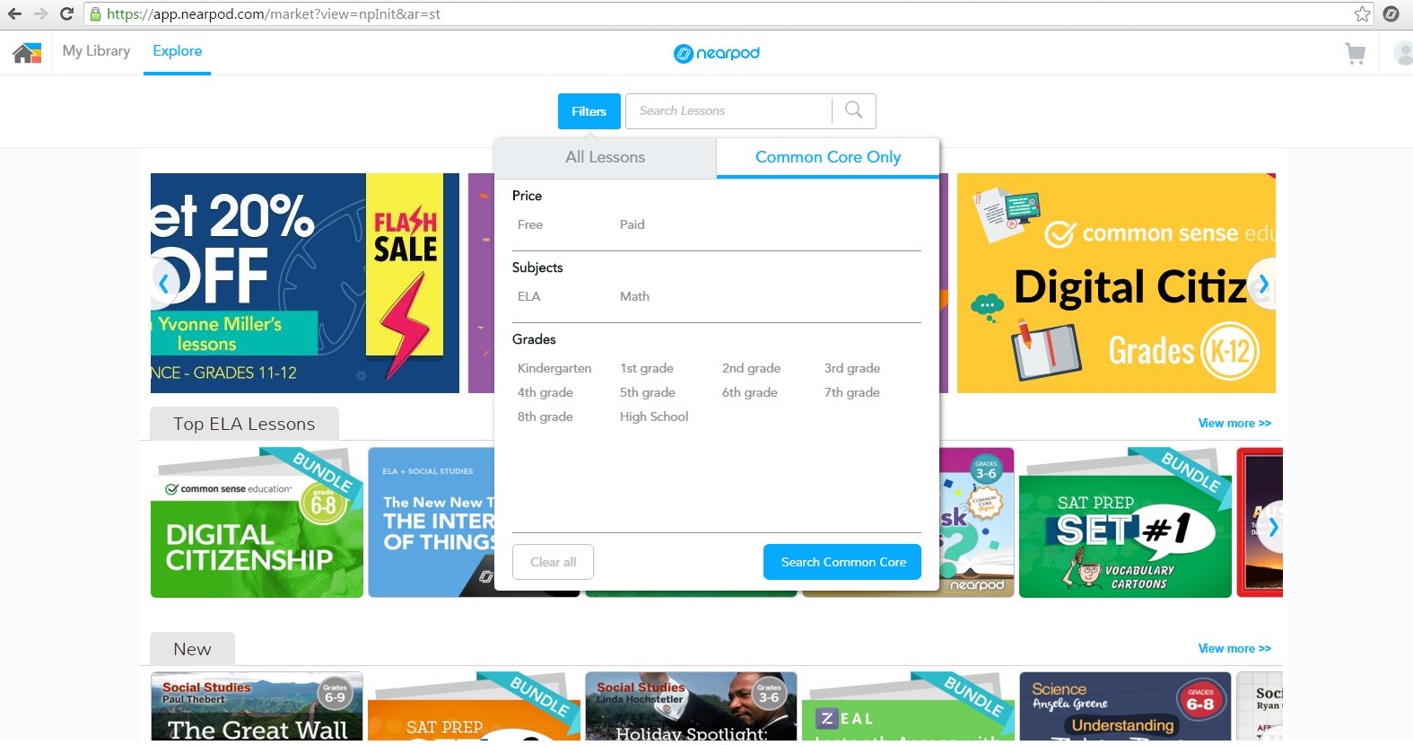Click the browser back arrow
The image size is (1413, 745).
click(14, 13)
